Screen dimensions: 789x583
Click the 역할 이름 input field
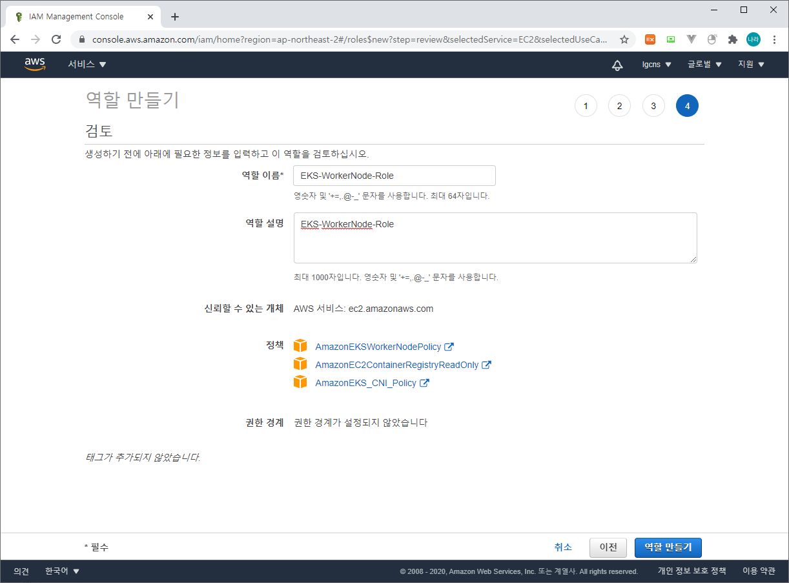point(394,176)
